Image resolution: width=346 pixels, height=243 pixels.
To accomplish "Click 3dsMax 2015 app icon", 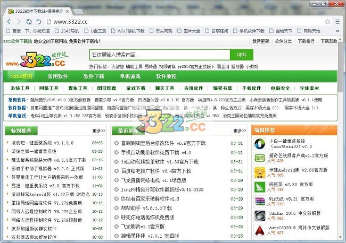I will coord(260,216).
